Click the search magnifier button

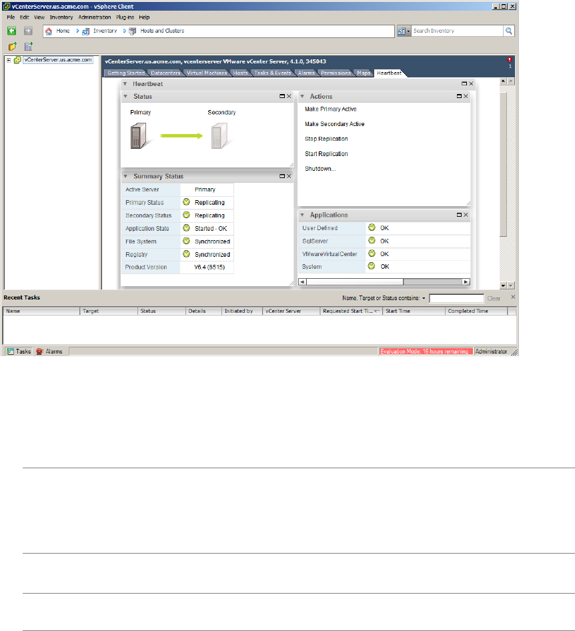(x=508, y=31)
